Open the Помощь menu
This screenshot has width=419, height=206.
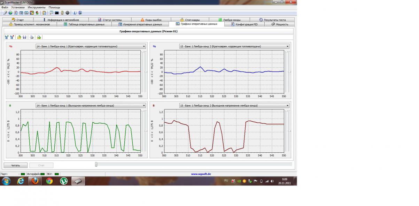pyautogui.click(x=54, y=7)
